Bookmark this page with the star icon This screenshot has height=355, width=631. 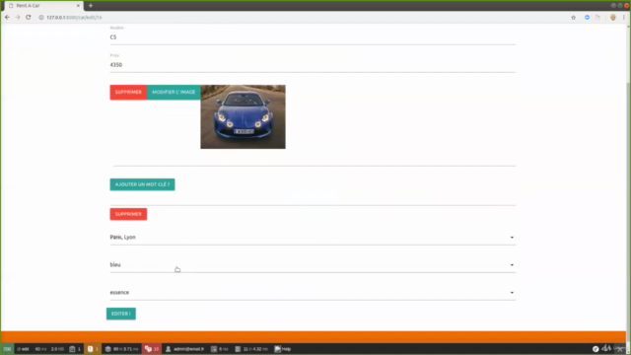click(574, 18)
